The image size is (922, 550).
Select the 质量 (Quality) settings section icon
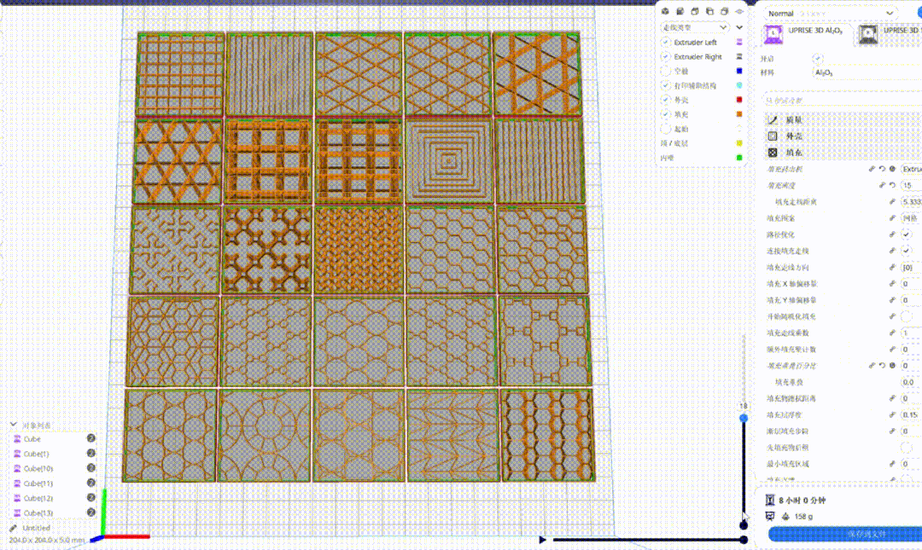(x=772, y=120)
